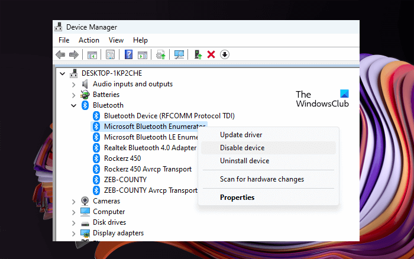Open the File menu
The height and width of the screenshot is (259, 414).
[64, 40]
